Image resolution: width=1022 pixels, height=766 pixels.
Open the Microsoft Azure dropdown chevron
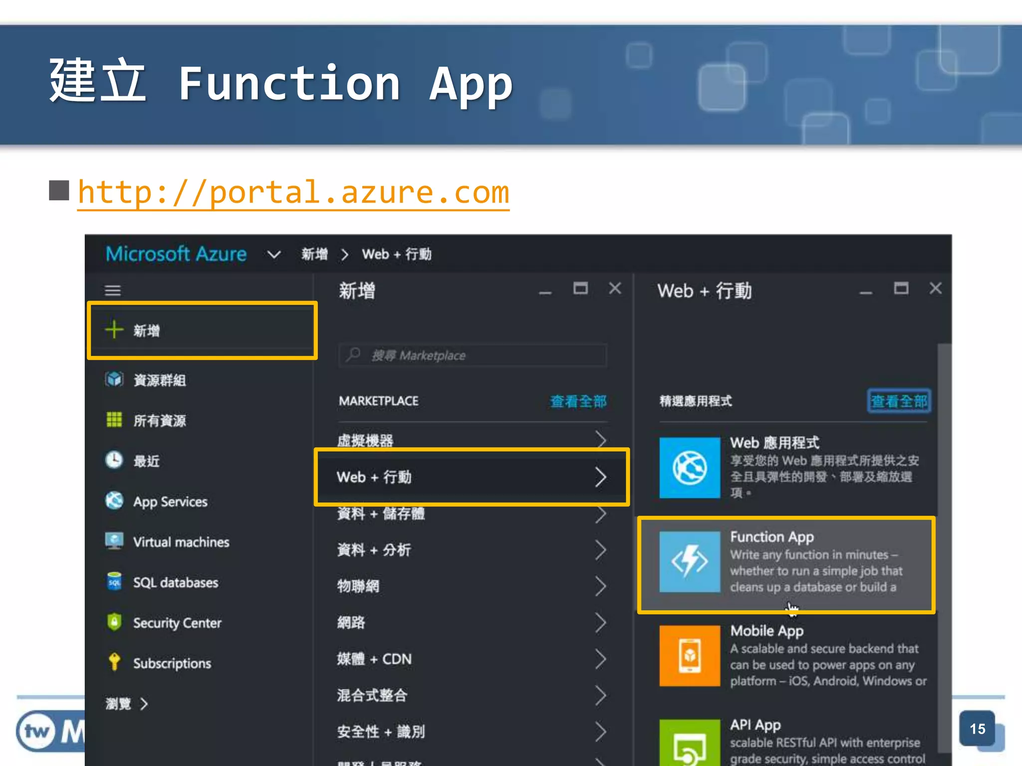(x=273, y=255)
